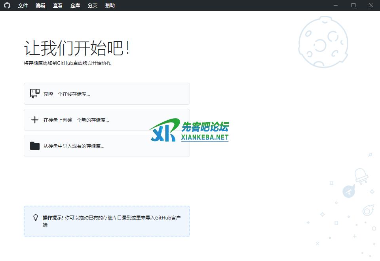Viewport: 380px width, 261px height.
Task: Click the GitHub logo in title bar
Action: coord(7,6)
